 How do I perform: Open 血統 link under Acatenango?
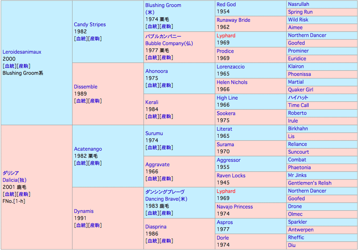pyautogui.click(x=81, y=163)
